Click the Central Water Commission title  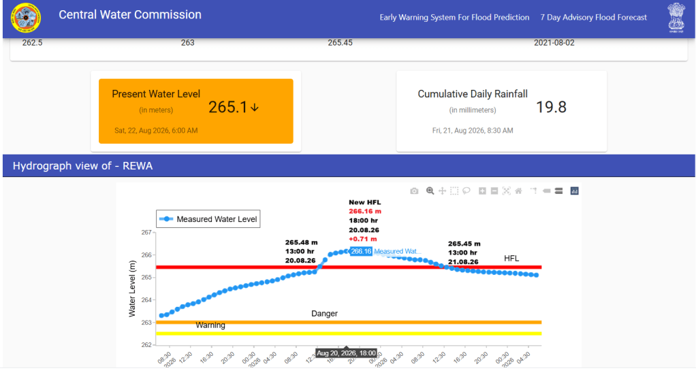(130, 15)
